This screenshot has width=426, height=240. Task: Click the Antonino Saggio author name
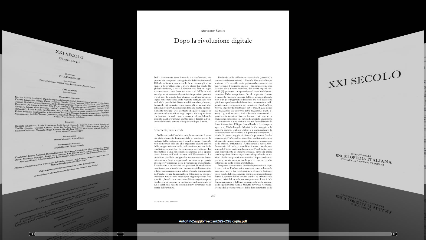[x=213, y=31]
